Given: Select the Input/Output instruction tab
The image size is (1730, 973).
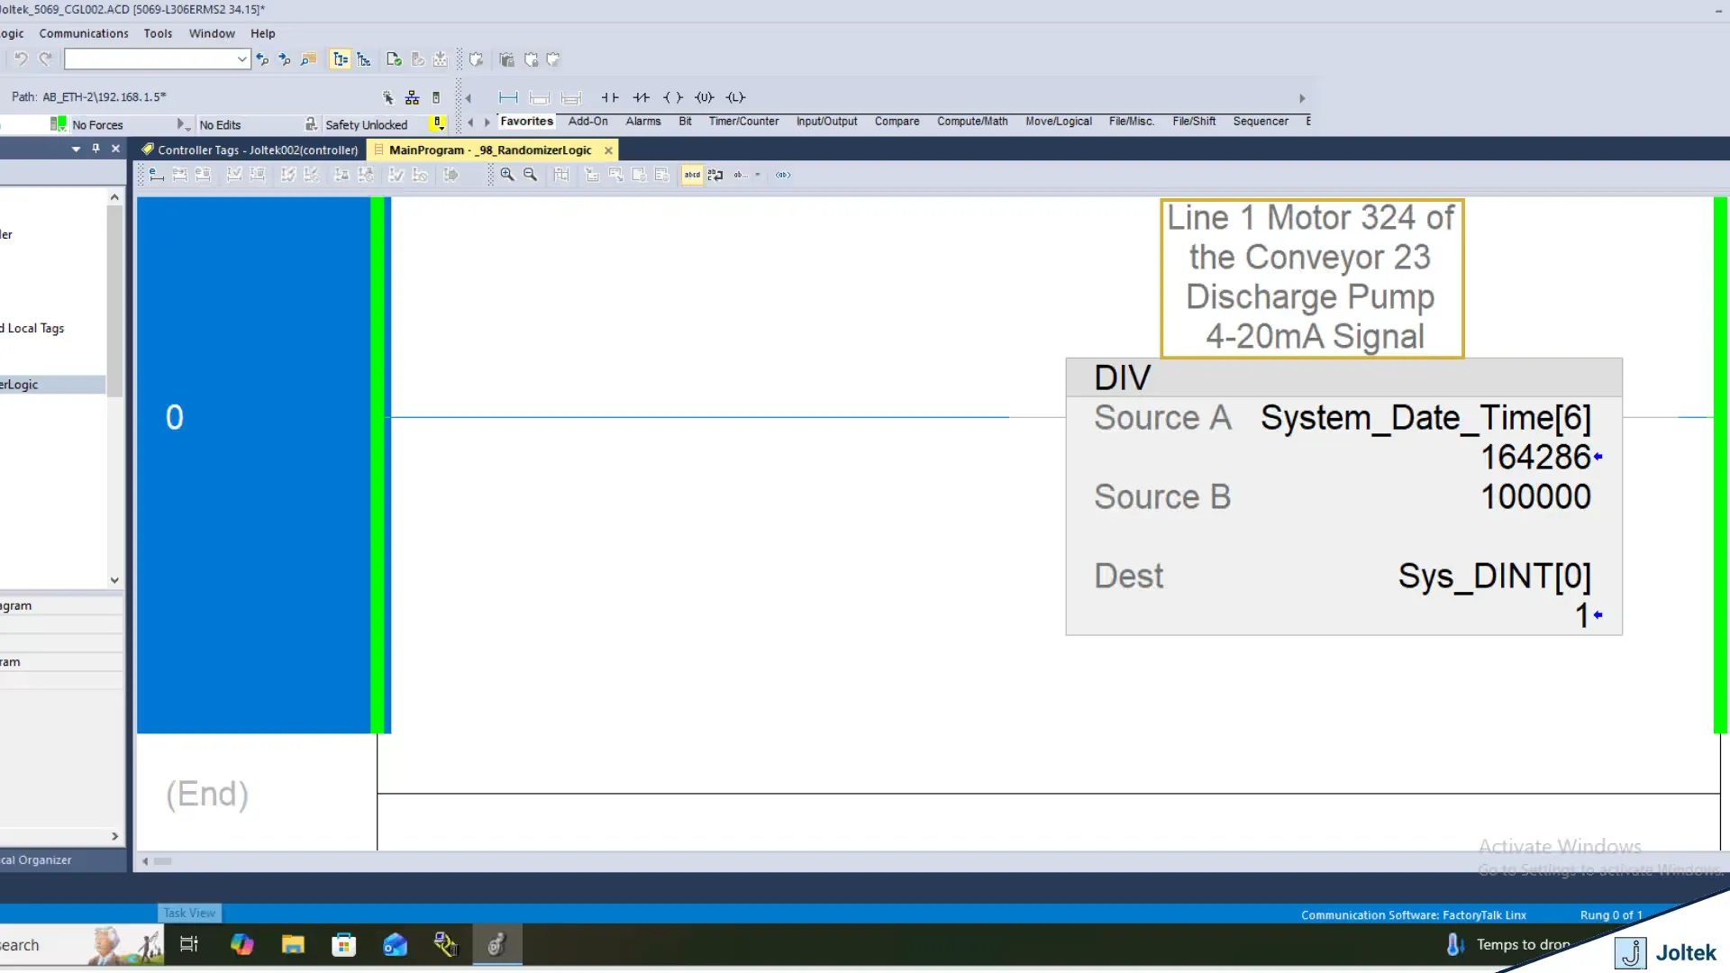Looking at the screenshot, I should click(x=826, y=122).
